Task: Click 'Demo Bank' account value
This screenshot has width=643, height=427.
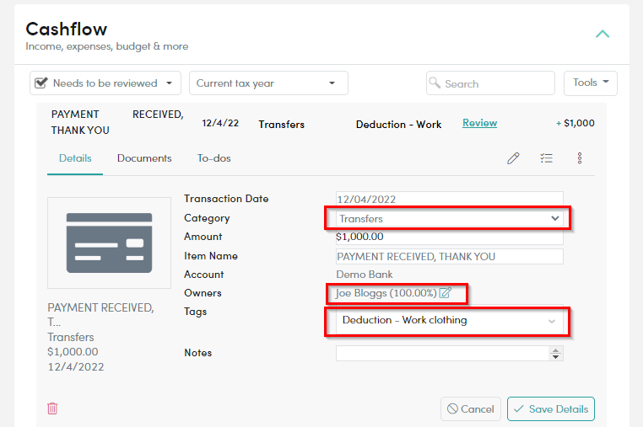Action: click(x=365, y=275)
